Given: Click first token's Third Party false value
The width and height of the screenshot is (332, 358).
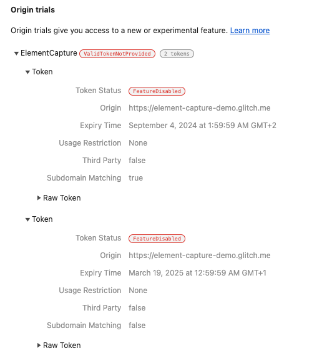Looking at the screenshot, I should pyautogui.click(x=137, y=161).
